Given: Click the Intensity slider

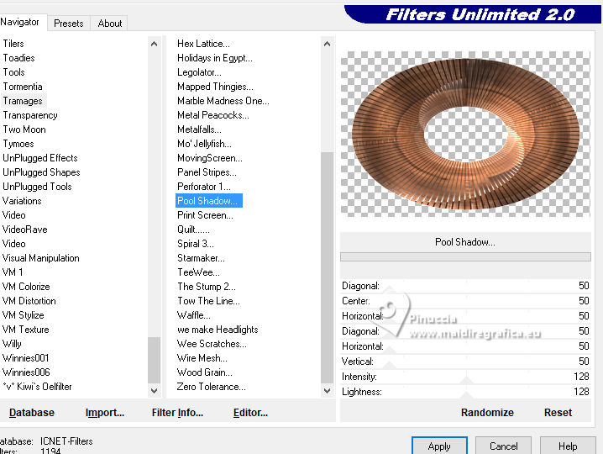Looking at the screenshot, I should [x=465, y=376].
